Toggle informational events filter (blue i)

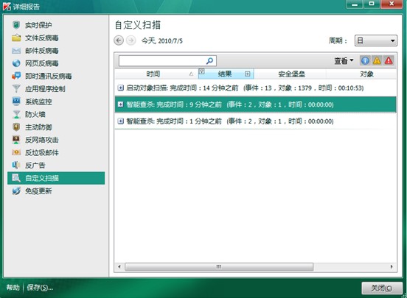coord(365,60)
